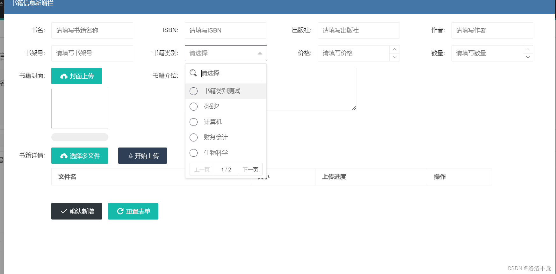Focus the 书名 input field
The height and width of the screenshot is (274, 556).
92,30
